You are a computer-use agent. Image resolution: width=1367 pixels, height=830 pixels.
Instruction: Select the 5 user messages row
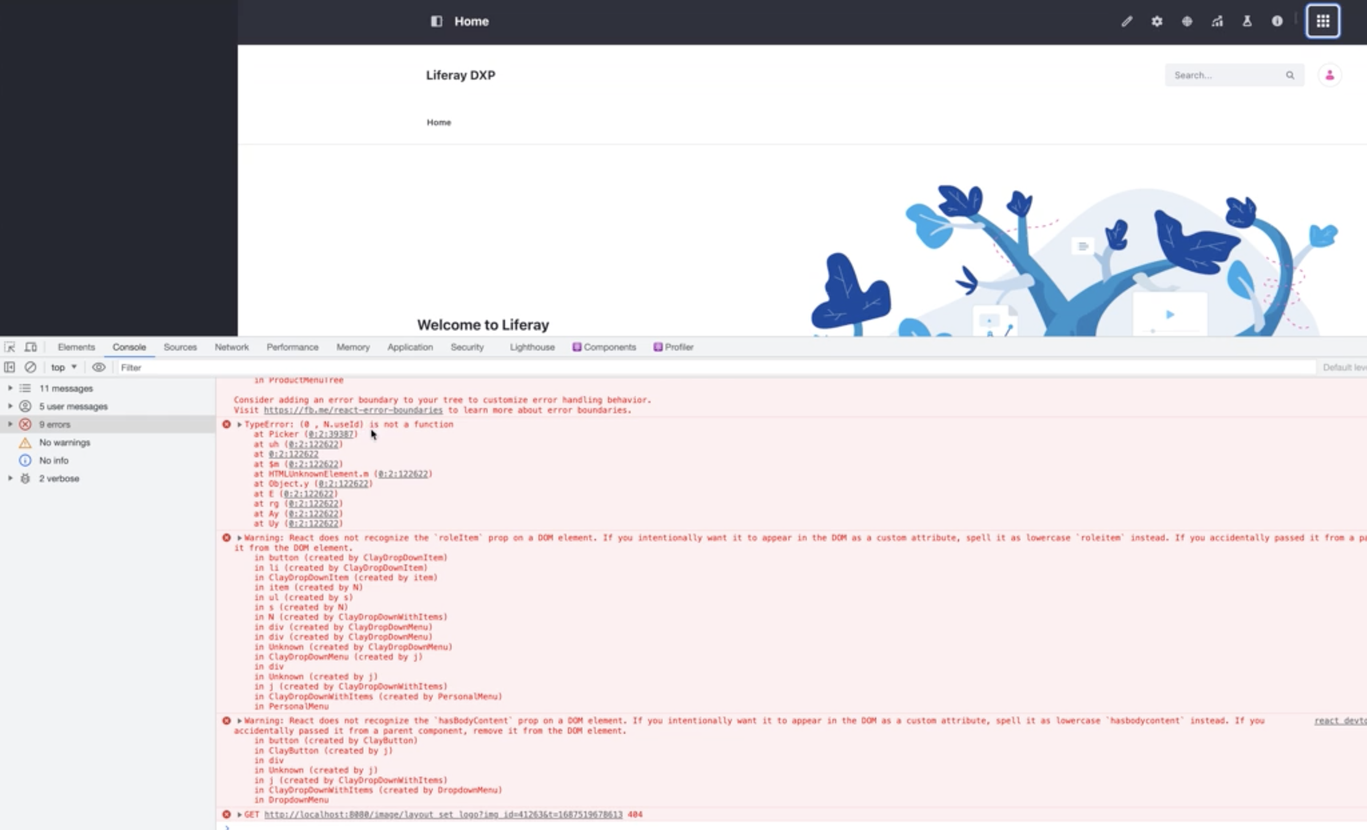[x=108, y=406]
